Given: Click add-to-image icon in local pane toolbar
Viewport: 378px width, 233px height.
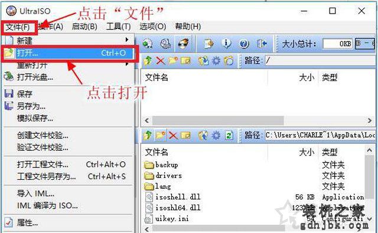Looking at the screenshot, I should pos(203,135).
